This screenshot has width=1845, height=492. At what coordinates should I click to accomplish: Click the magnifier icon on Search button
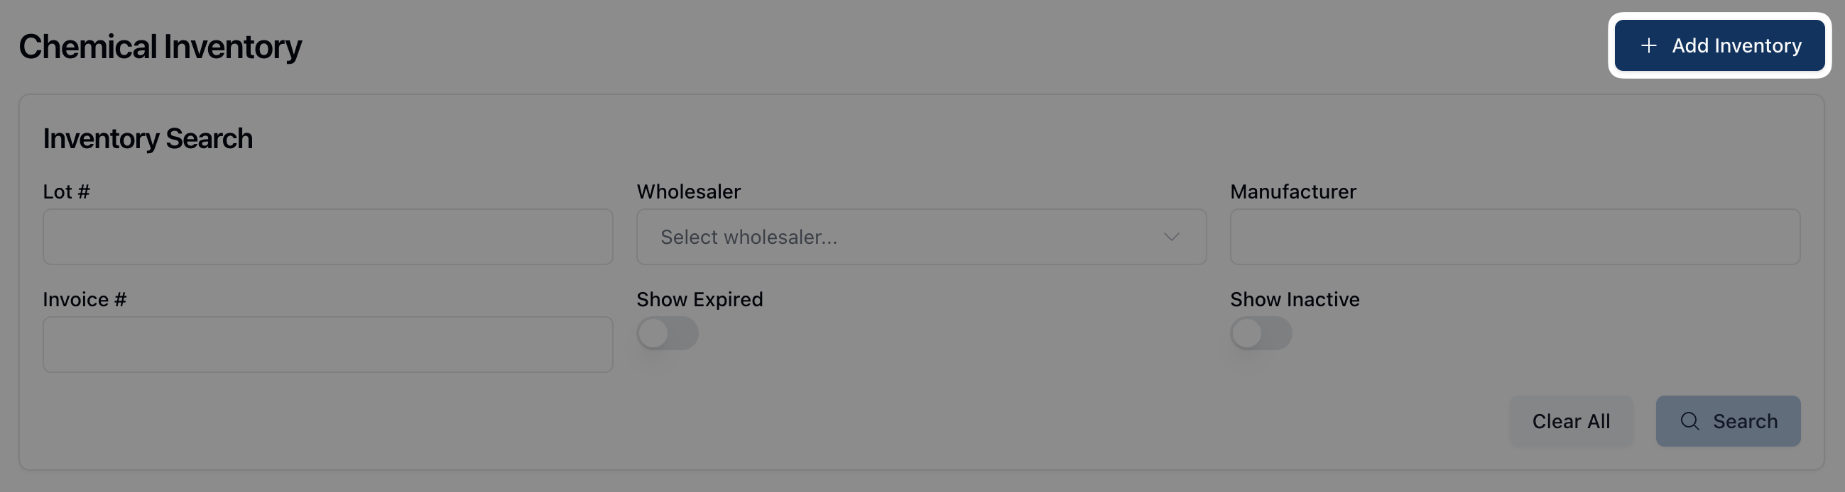[x=1689, y=421]
